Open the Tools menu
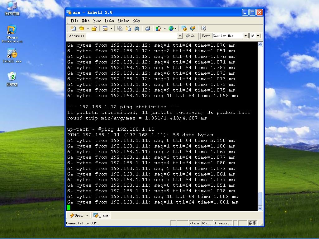This screenshot has width=319, height=239. click(109, 21)
